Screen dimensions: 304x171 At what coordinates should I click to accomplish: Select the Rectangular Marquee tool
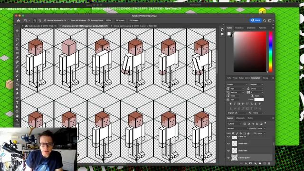tap(17, 35)
